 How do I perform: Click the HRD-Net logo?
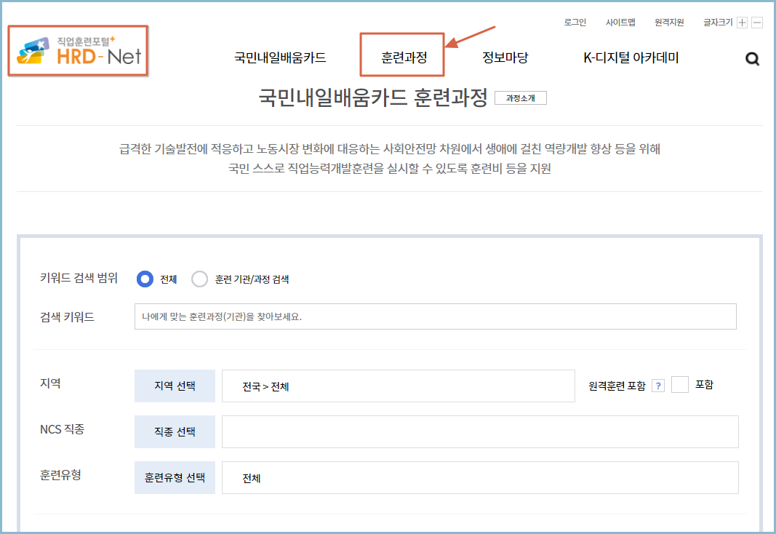tap(77, 51)
